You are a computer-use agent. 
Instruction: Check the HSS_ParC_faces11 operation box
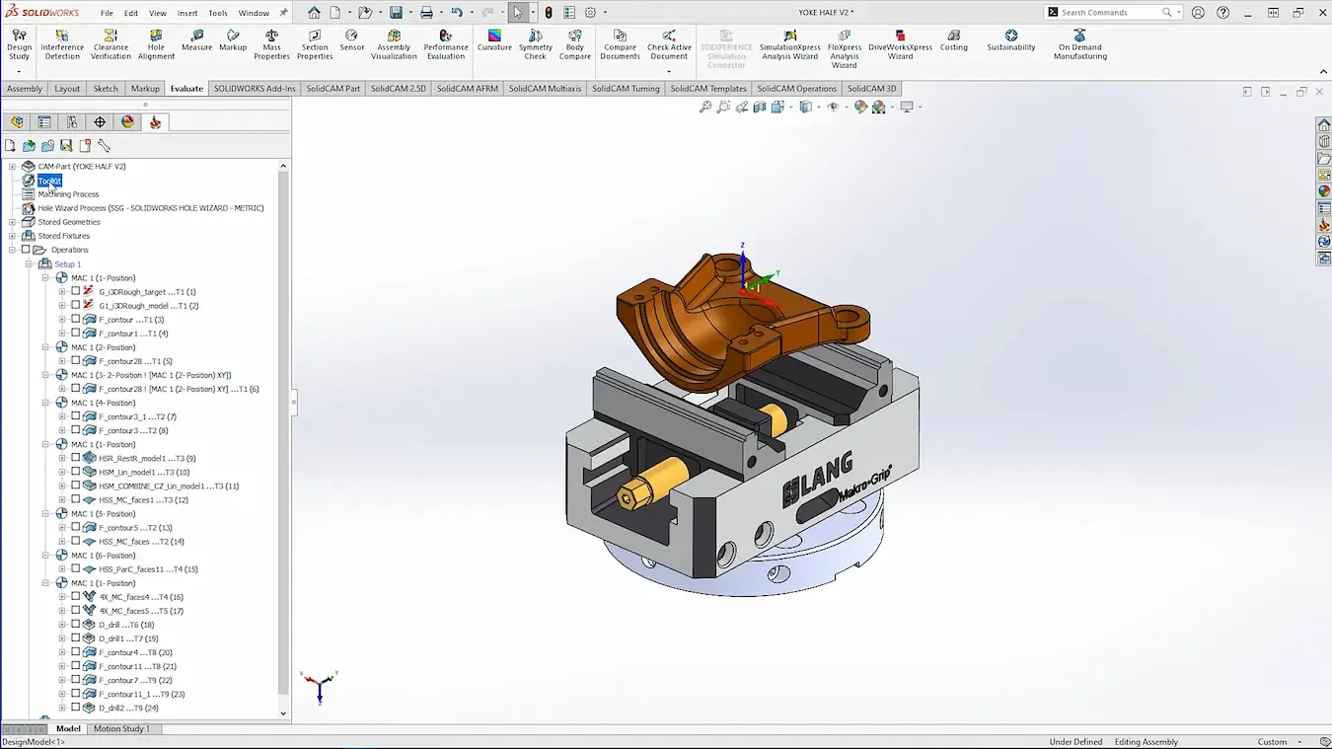pos(76,569)
